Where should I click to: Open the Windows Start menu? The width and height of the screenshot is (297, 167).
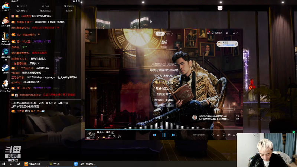pos(4,164)
